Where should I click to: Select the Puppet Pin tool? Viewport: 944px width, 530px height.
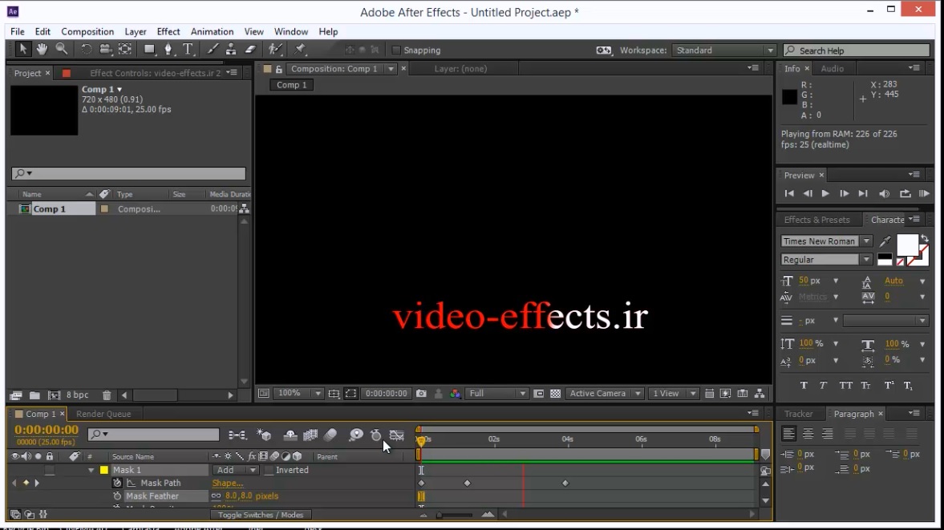click(x=300, y=50)
